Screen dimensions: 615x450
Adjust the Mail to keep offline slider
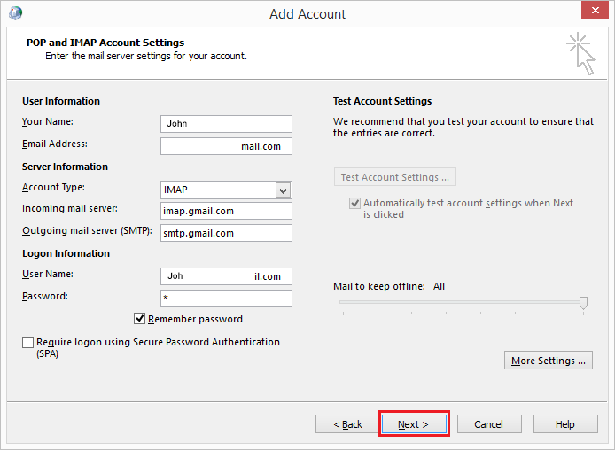(583, 303)
